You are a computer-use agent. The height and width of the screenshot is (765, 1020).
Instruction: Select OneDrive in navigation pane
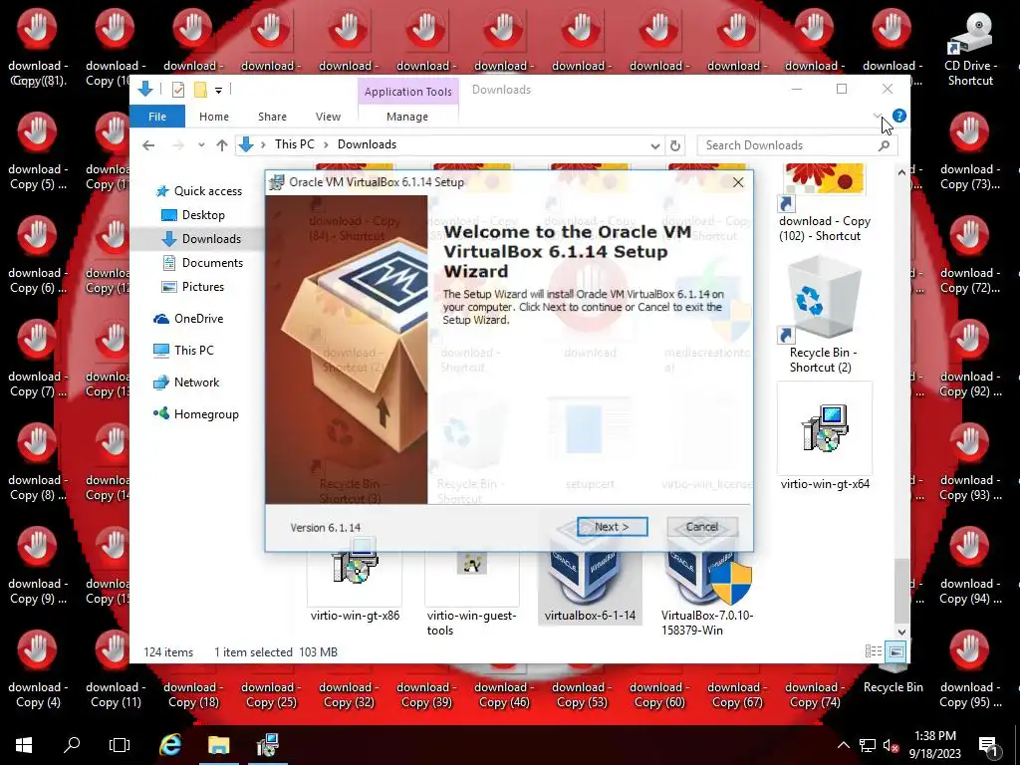coord(198,319)
